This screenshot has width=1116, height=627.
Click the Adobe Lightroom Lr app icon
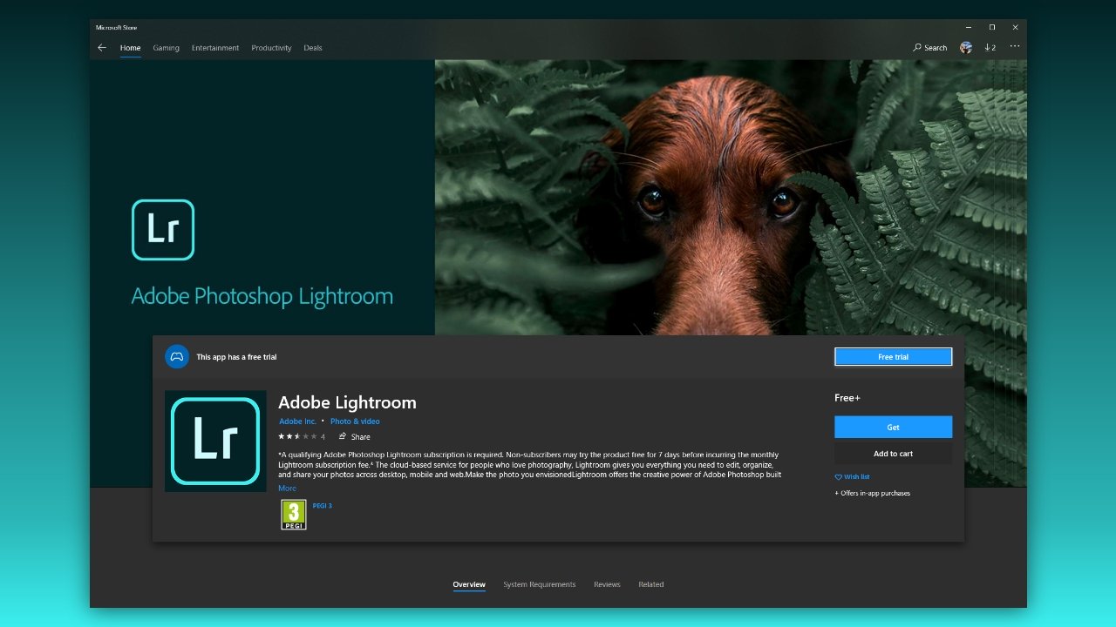[215, 442]
